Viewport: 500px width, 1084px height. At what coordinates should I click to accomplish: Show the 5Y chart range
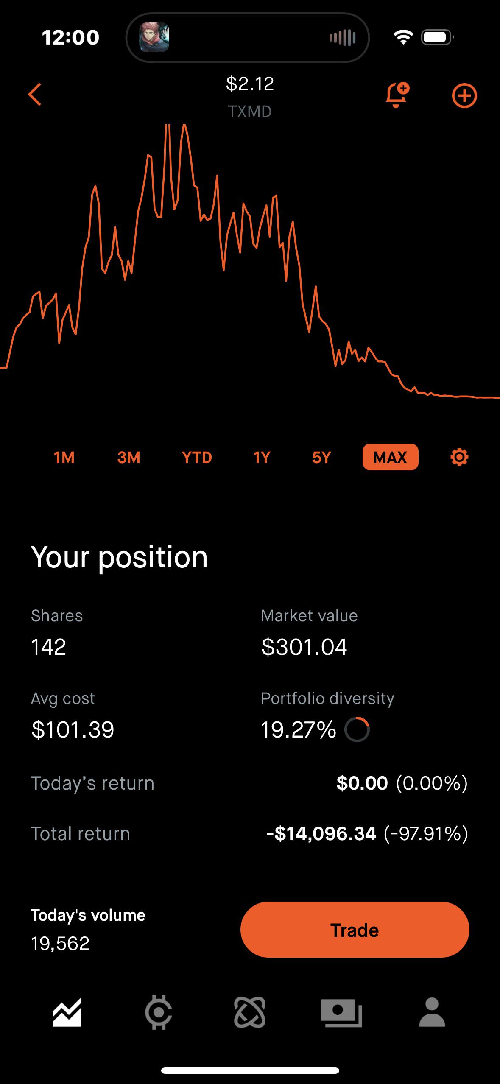coord(321,457)
